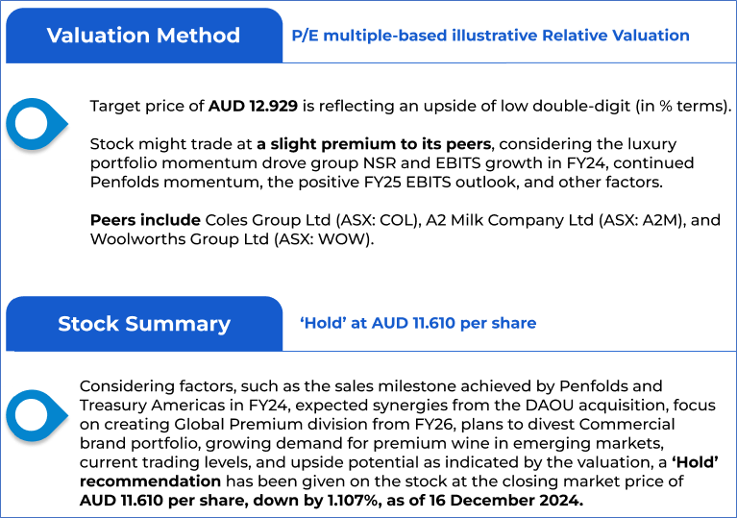The width and height of the screenshot is (737, 518).
Task: Click the '16 December 2024' date text
Action: coord(505,500)
